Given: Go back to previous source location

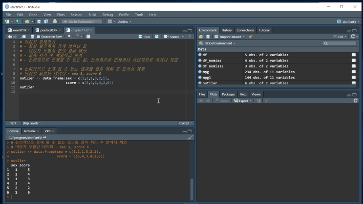Looking at the screenshot, I should click(10, 37).
